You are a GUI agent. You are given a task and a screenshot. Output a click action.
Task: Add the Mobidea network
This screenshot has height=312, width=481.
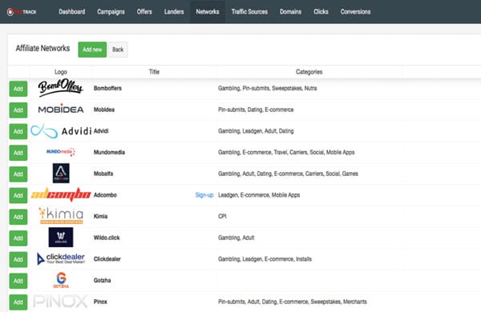coord(18,110)
